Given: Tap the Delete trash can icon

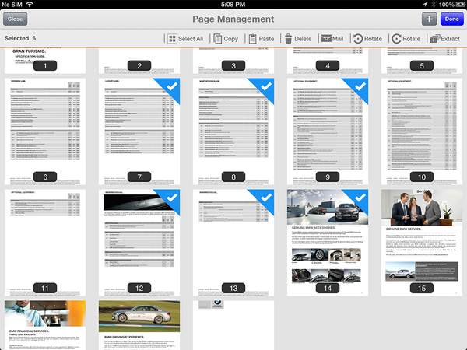Looking at the screenshot, I should click(288, 39).
